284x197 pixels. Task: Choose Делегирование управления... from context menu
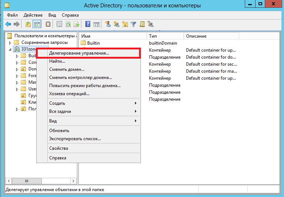[89, 53]
